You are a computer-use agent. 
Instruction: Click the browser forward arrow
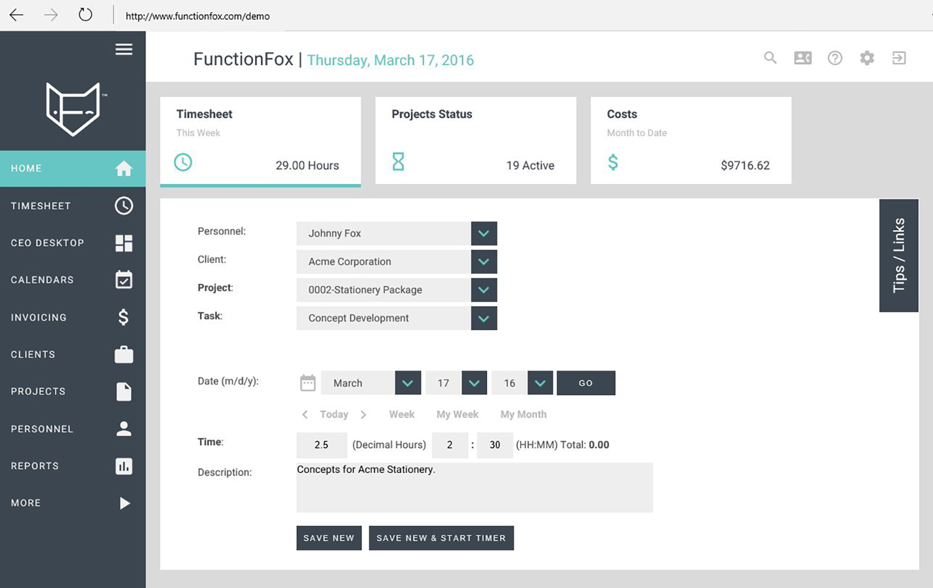[x=51, y=15]
